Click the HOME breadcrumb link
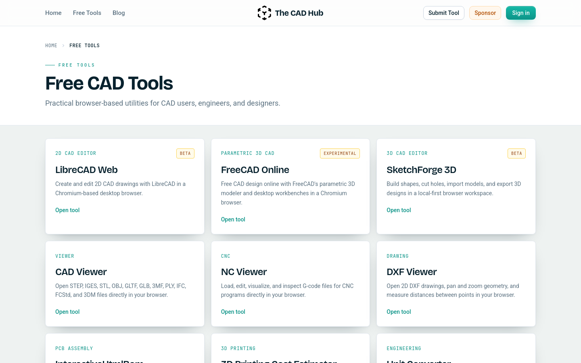The image size is (581, 363). coord(51,46)
